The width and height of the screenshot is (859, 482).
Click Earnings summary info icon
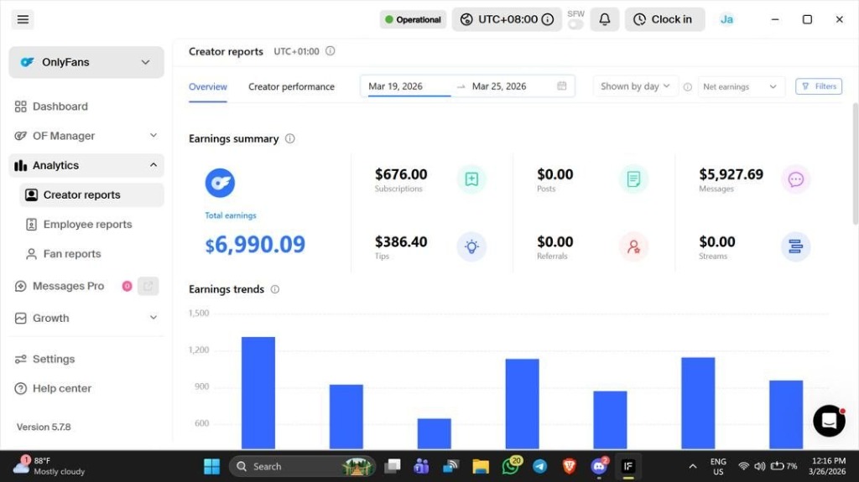289,138
